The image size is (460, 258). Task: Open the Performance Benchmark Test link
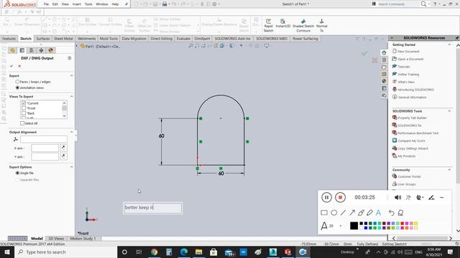pyautogui.click(x=418, y=133)
